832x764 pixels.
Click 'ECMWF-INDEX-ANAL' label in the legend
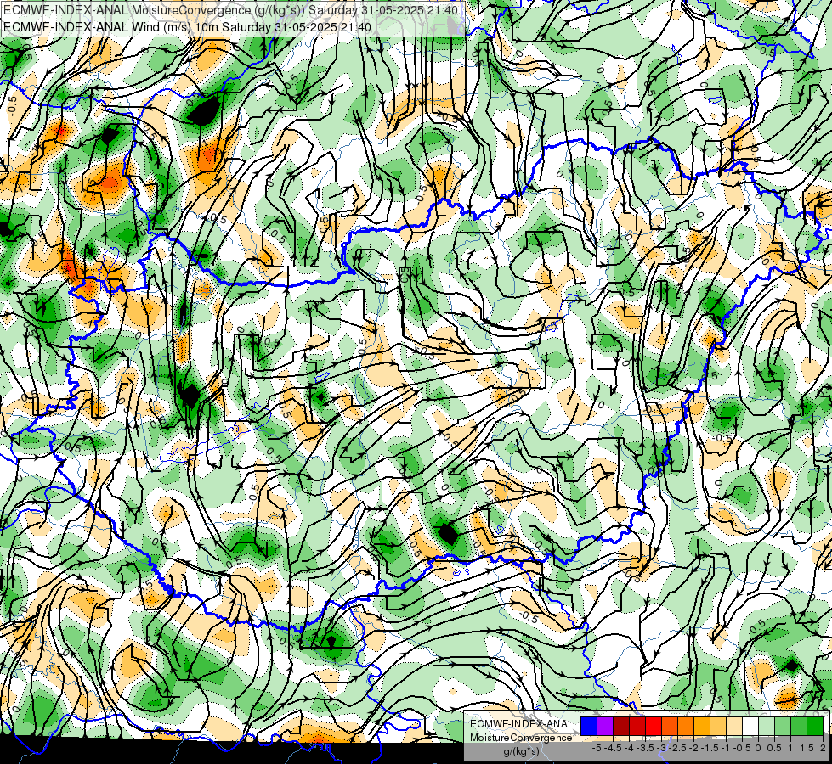521,724
